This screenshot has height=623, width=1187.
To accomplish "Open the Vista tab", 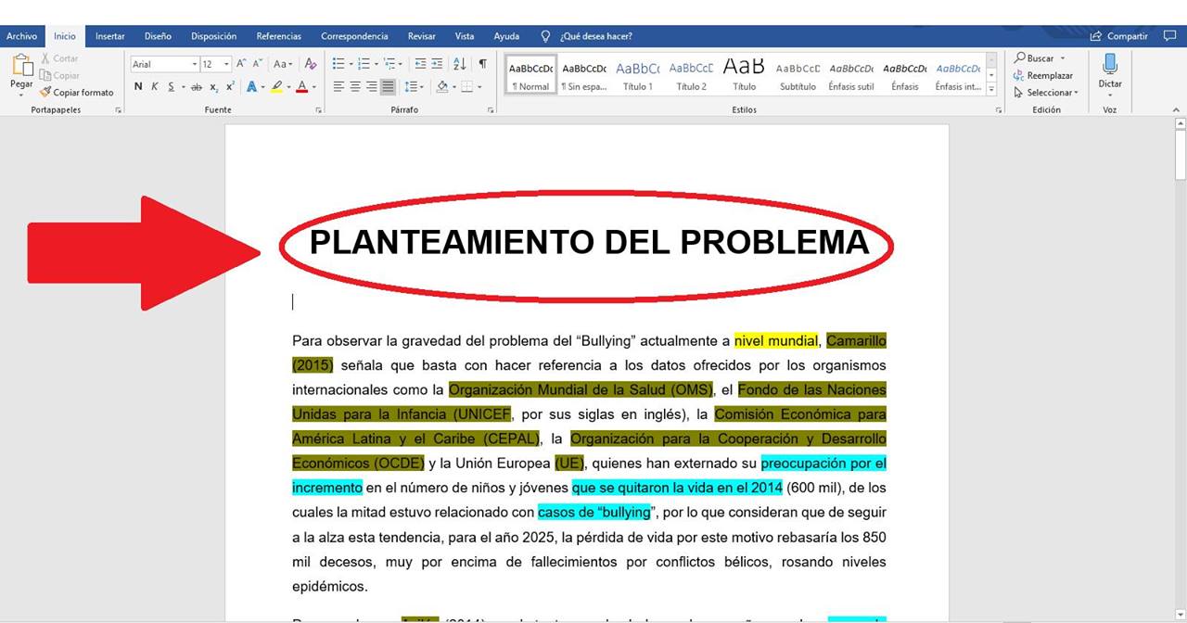I will coord(465,36).
